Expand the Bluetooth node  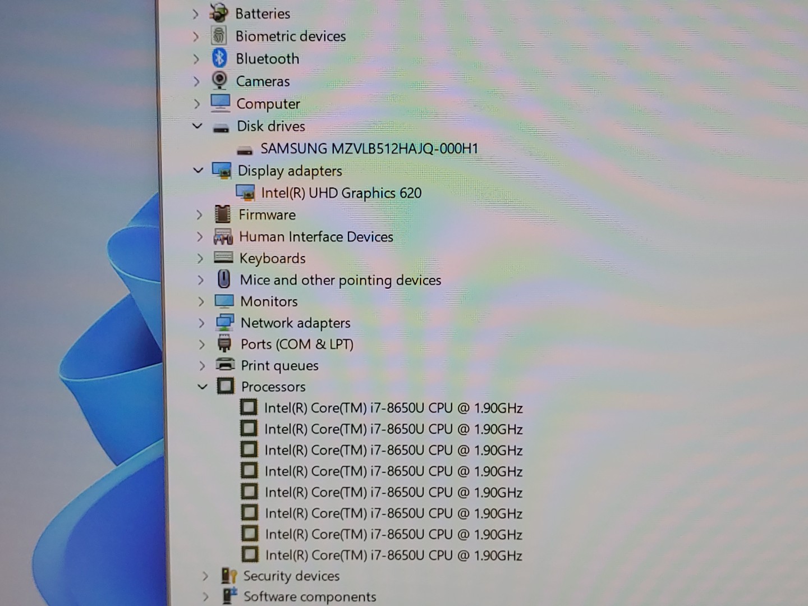[x=196, y=59]
